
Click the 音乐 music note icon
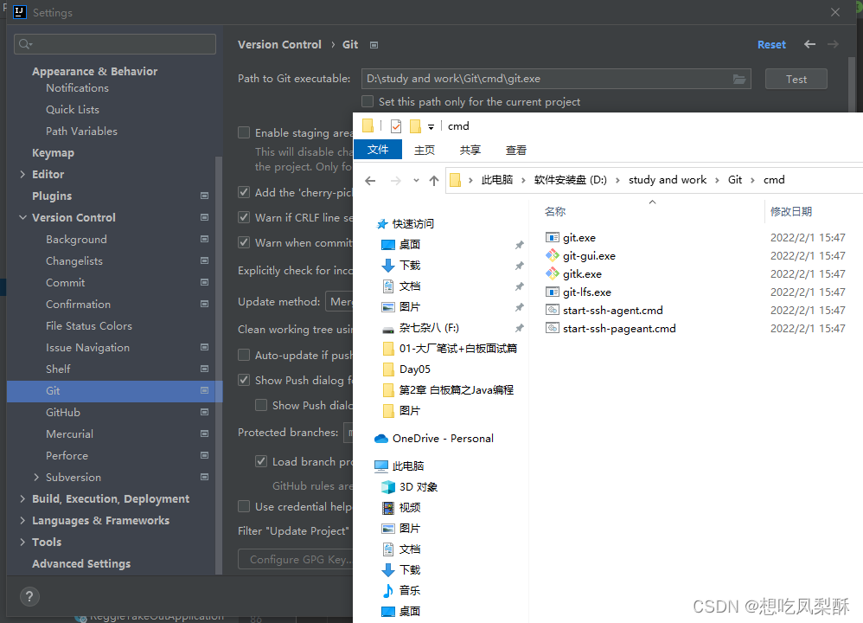pyautogui.click(x=388, y=590)
